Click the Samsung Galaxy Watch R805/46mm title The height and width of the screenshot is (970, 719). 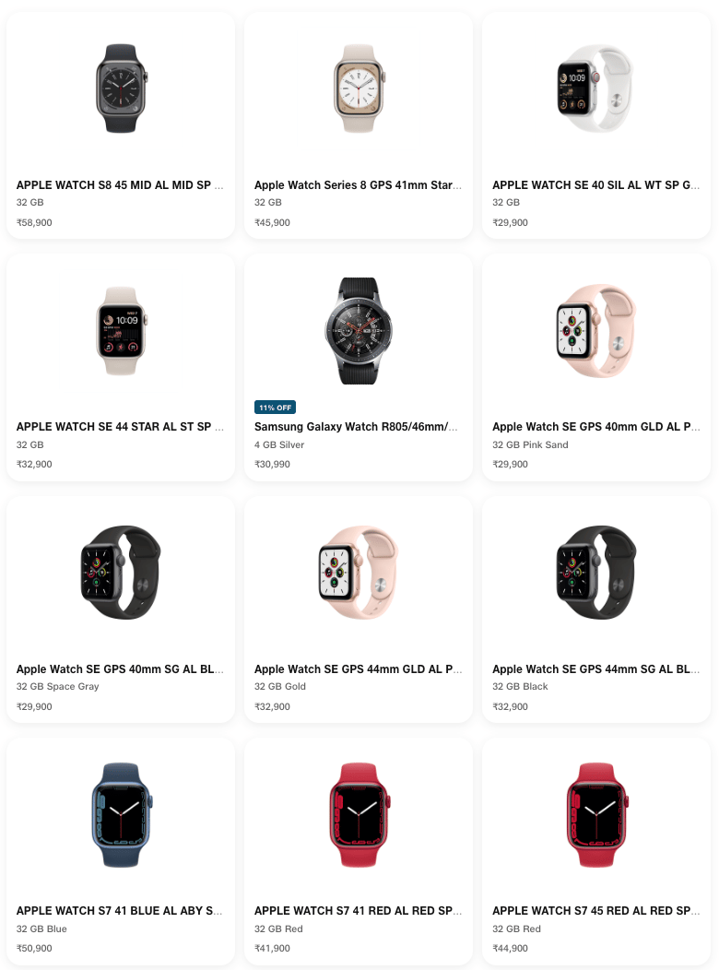pos(357,426)
